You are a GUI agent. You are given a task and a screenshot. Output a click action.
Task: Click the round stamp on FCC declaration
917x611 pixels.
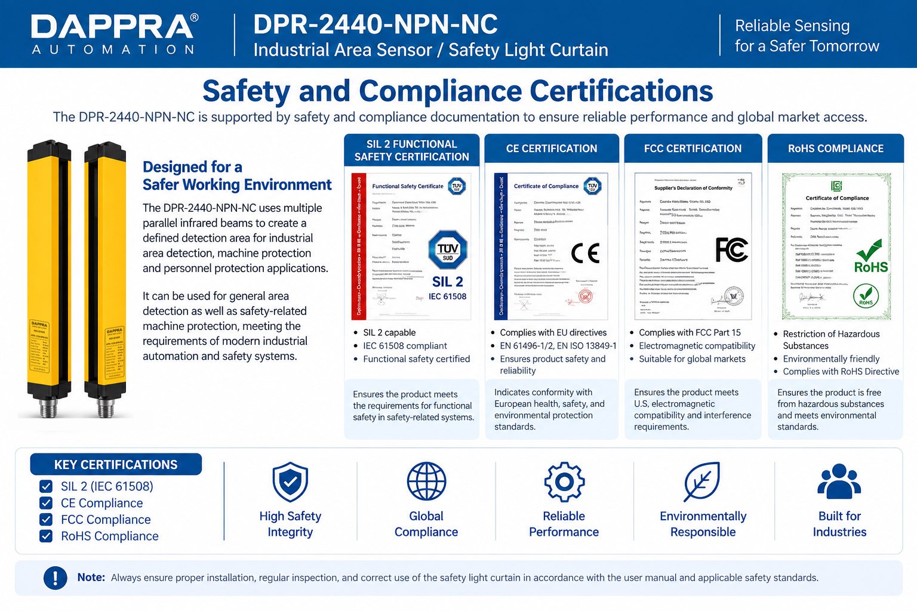734,296
